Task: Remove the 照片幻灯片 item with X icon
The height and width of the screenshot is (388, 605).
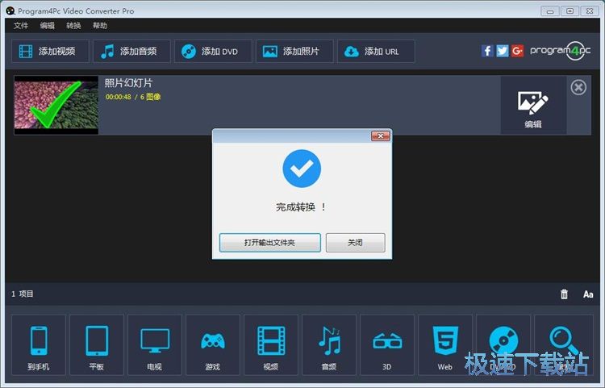Action: 578,87
